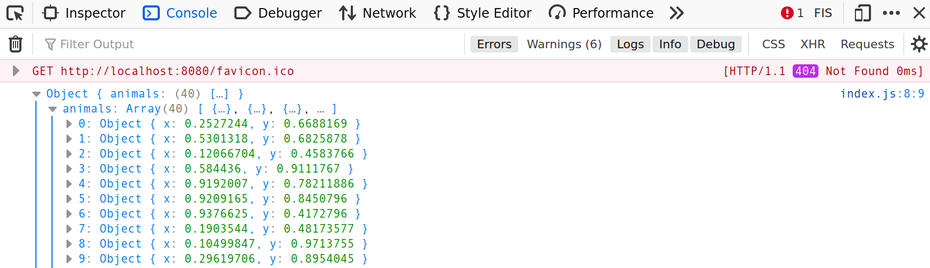
Task: Toggle the Errors filter button
Action: coord(494,44)
